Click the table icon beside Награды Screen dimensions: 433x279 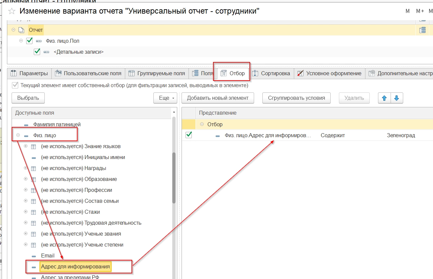point(33,168)
